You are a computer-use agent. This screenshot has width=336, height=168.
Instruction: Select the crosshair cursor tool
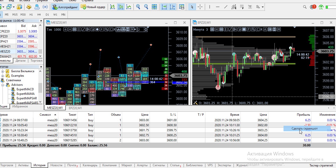tap(200, 7)
